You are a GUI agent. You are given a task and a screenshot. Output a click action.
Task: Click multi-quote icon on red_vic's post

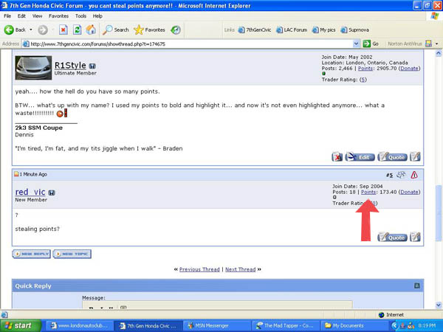click(416, 237)
